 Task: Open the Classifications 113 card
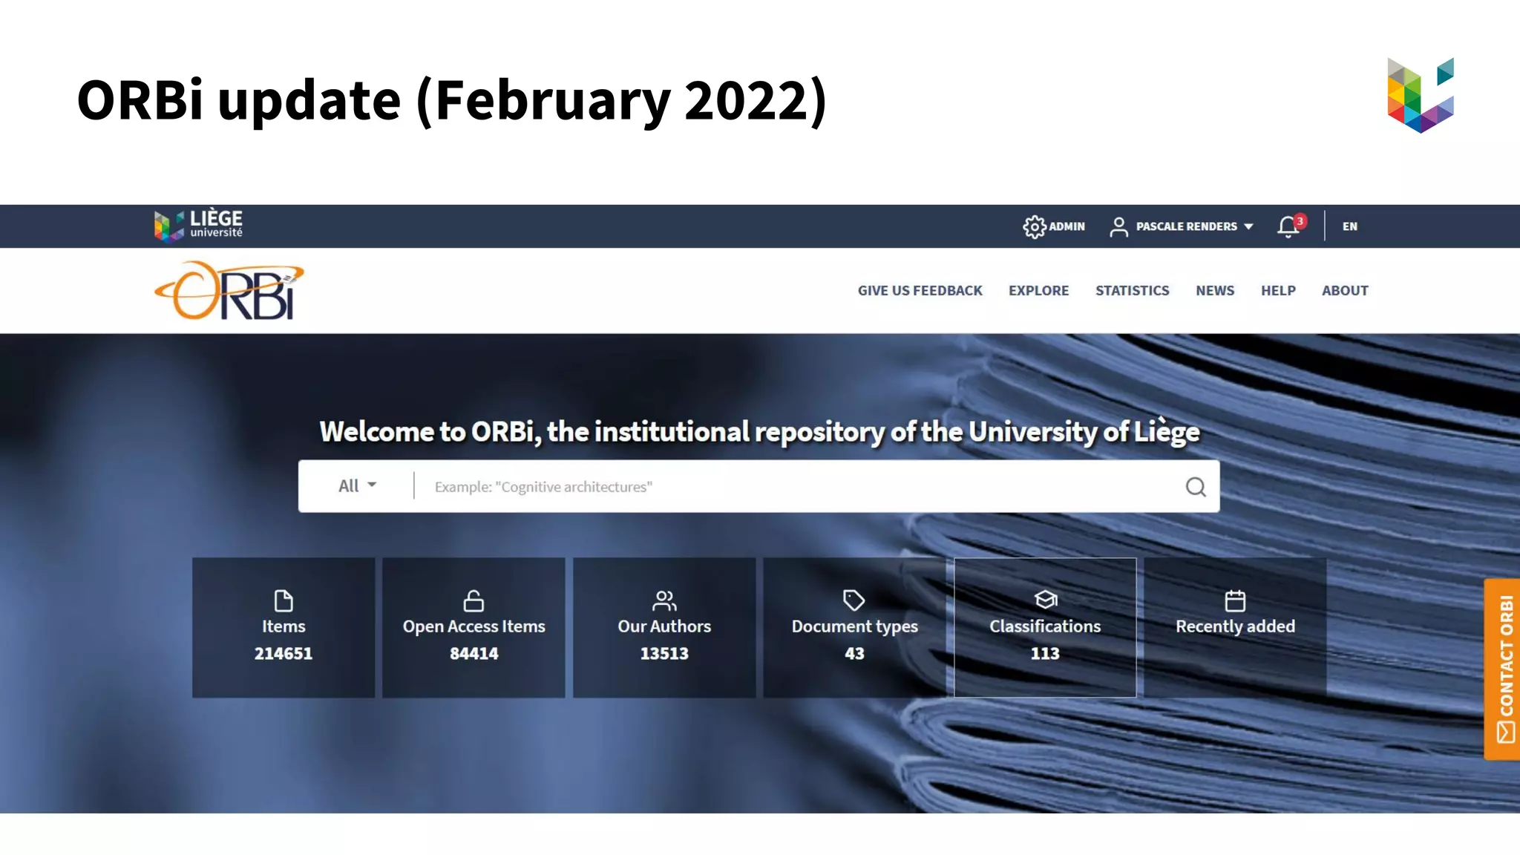coord(1045,627)
